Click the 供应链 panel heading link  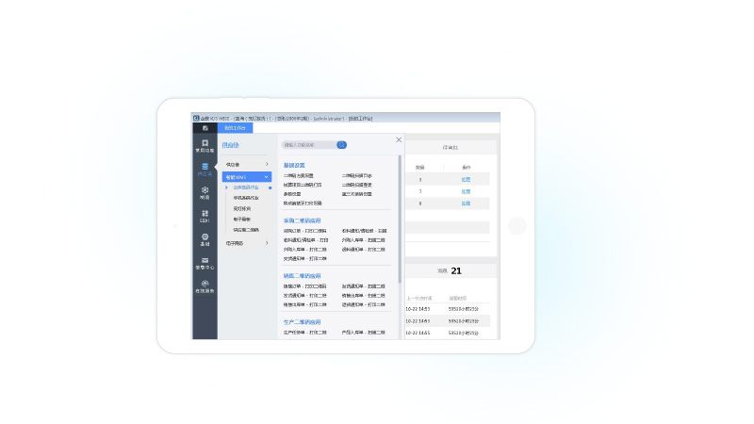[x=230, y=145]
